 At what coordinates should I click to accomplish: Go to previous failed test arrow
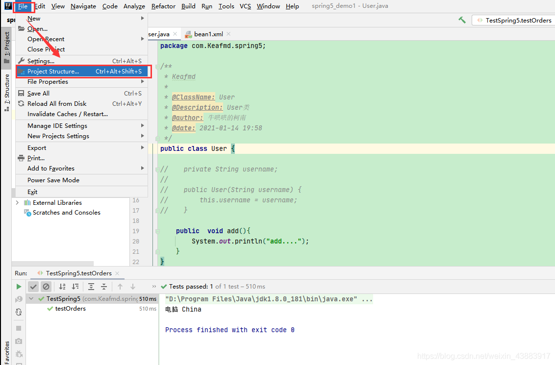pos(120,287)
